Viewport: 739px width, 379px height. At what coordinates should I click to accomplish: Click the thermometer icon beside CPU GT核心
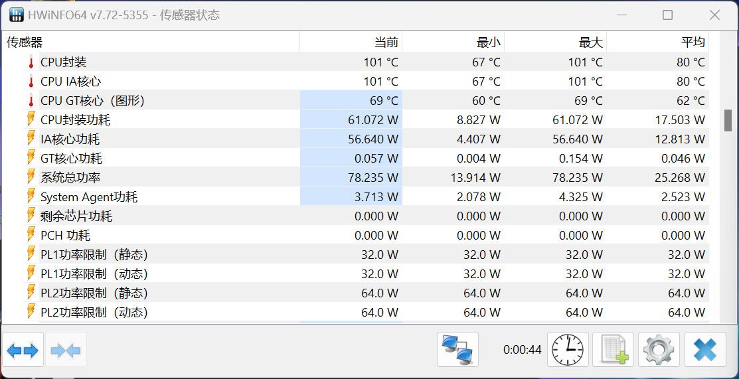tap(31, 101)
